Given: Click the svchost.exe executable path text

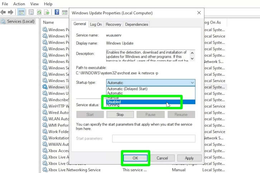Looking at the screenshot, I should pyautogui.click(x=117, y=73).
